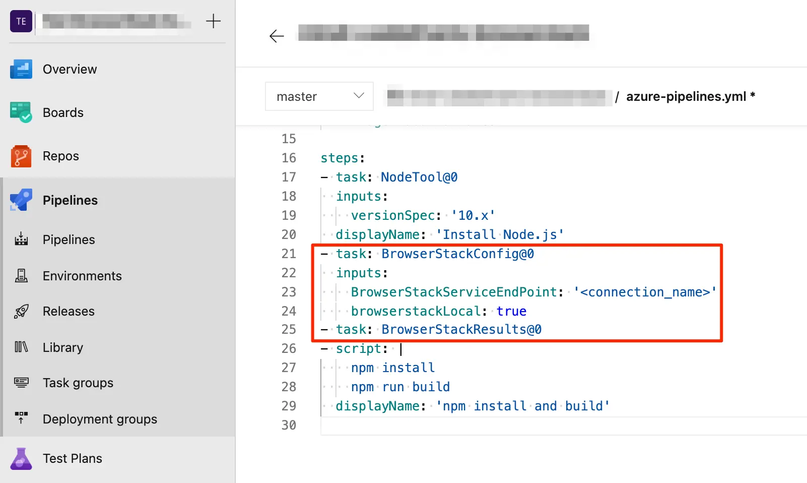Select the Pipelines sub-item label
Screen dimensions: 807x483
[69, 239]
